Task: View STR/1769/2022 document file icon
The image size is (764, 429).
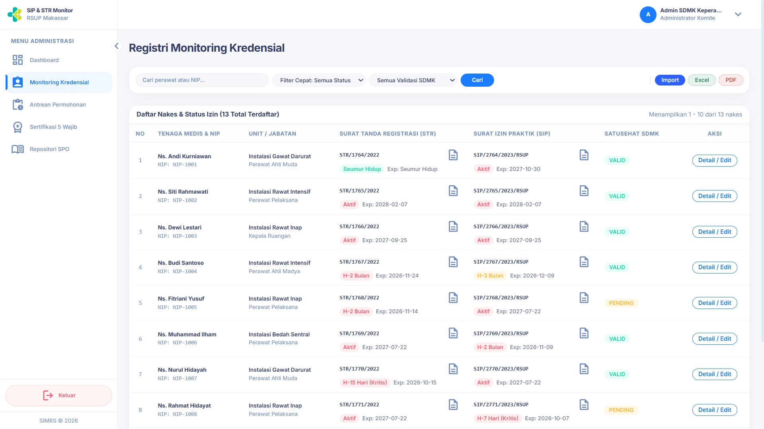Action: click(x=453, y=333)
